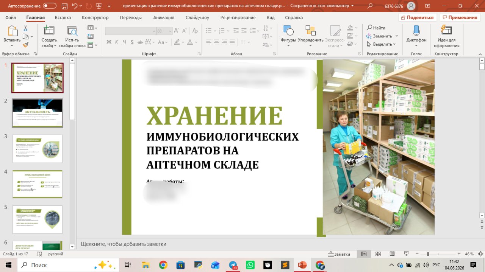This screenshot has width=485, height=272.
Task: Toggle the Автосохранение switch
Action: (50, 6)
